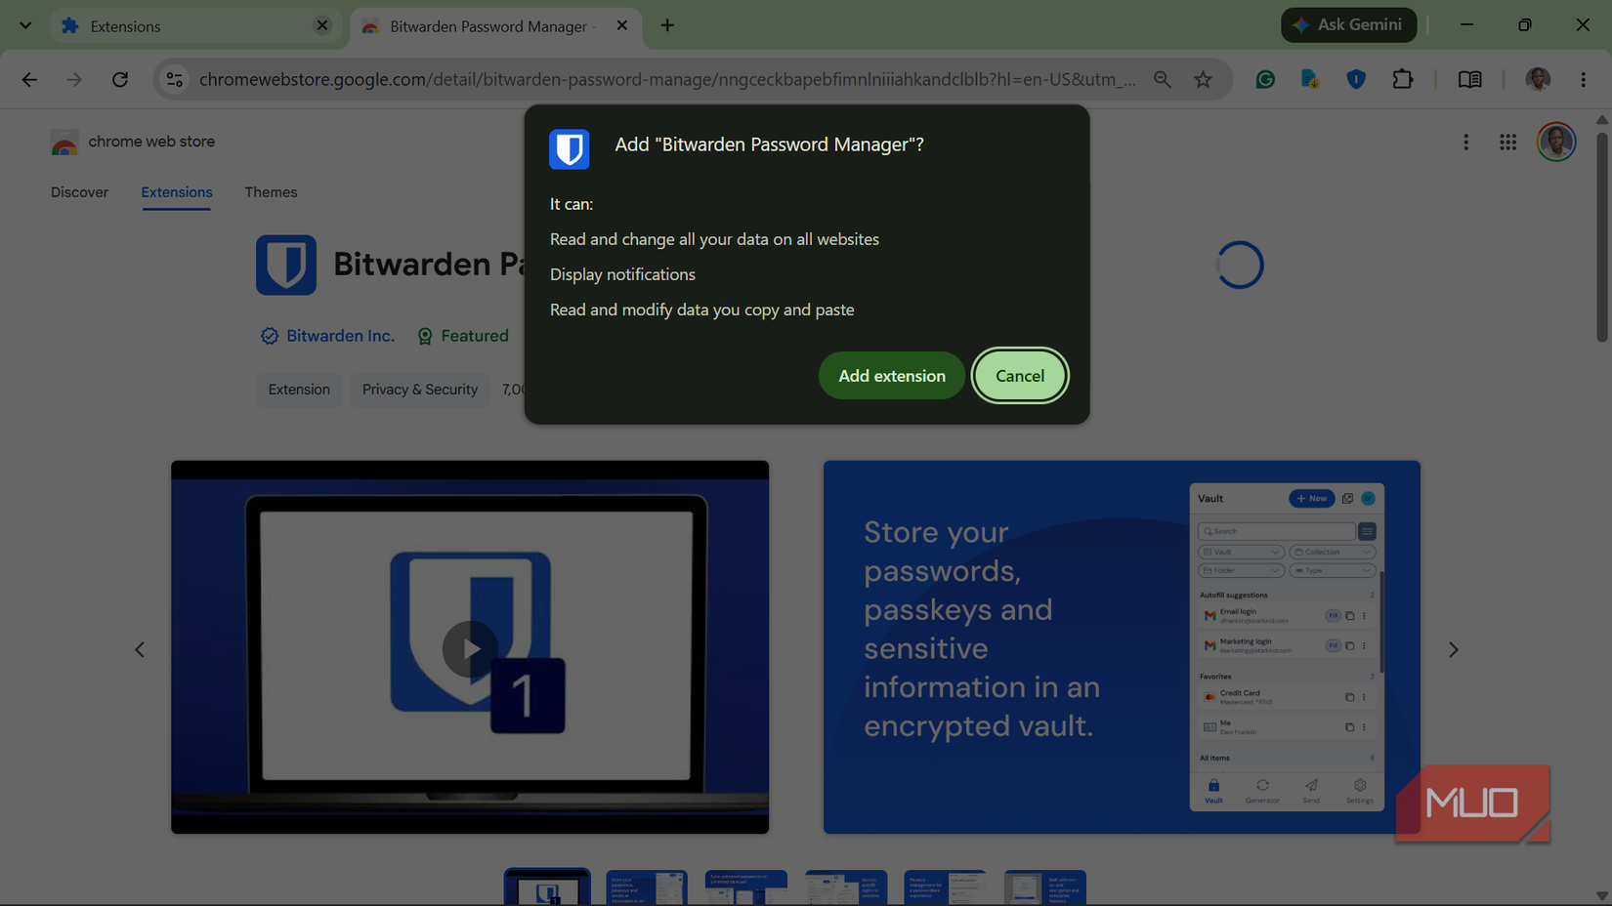Select the second carousel thumbnail
Screen dimensions: 1612x906
(647, 887)
